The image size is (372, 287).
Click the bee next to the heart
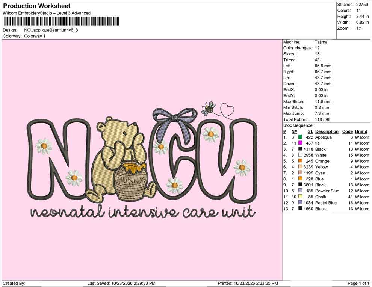click(209, 108)
